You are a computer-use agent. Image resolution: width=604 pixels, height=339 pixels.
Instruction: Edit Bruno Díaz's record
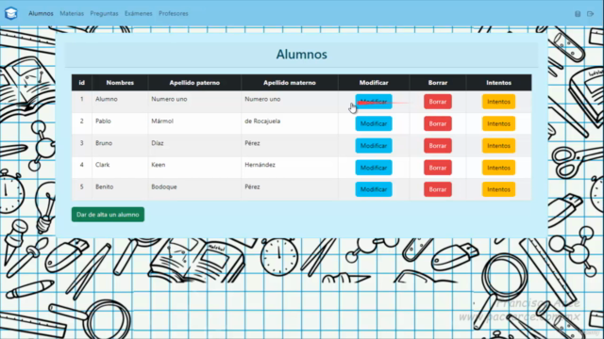tap(374, 146)
